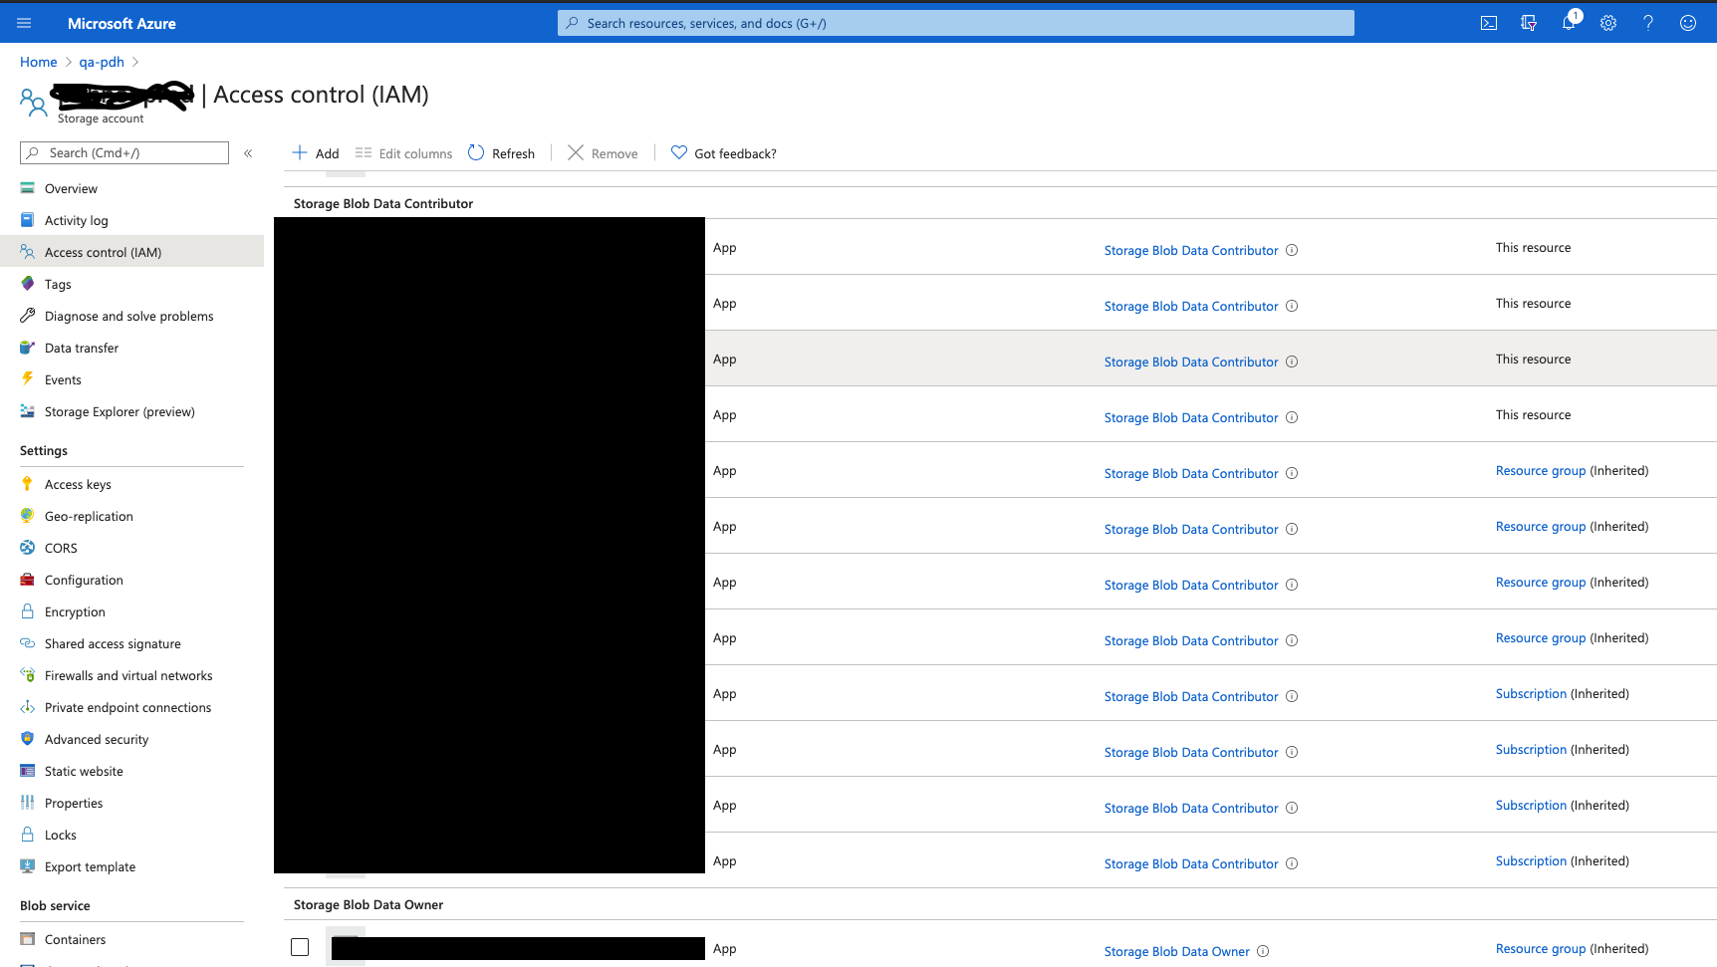Open Activity log in sidebar

[x=76, y=220]
